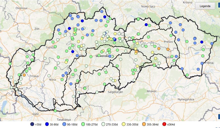Click the Salgótarján city label on map

pyautogui.click(x=115, y=92)
